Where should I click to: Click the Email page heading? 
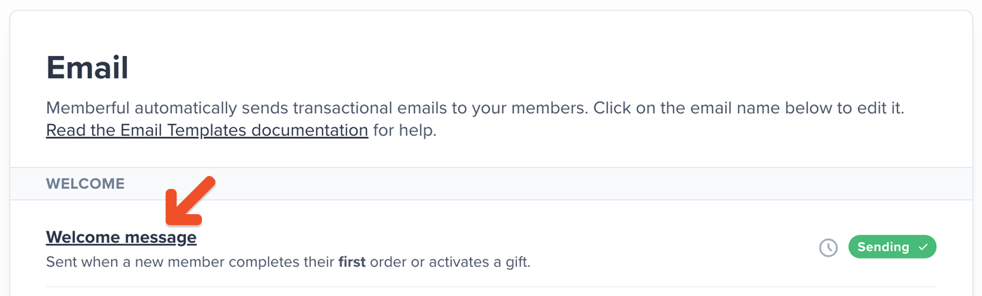87,68
